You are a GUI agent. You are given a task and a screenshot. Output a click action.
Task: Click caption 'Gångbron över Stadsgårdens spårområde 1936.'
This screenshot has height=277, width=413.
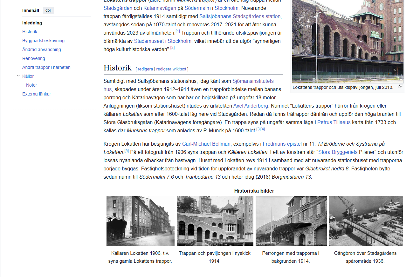tap(365, 257)
